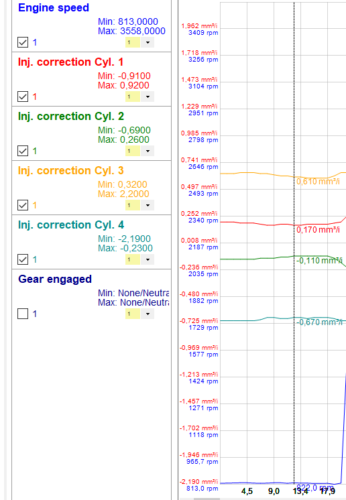346x500 pixels.
Task: Expand Cyl. 1 axis dropdown arrow
Action: coord(148,97)
